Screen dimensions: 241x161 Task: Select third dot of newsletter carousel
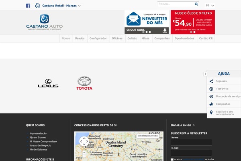click(x=150, y=32)
